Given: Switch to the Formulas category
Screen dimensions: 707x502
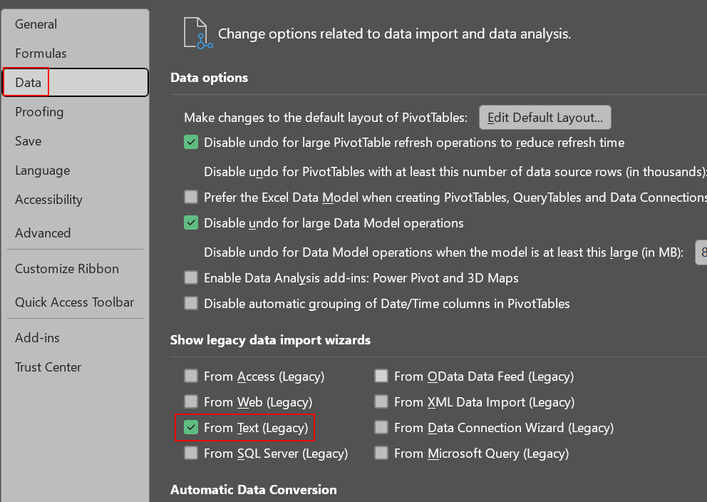Looking at the screenshot, I should 41,53.
